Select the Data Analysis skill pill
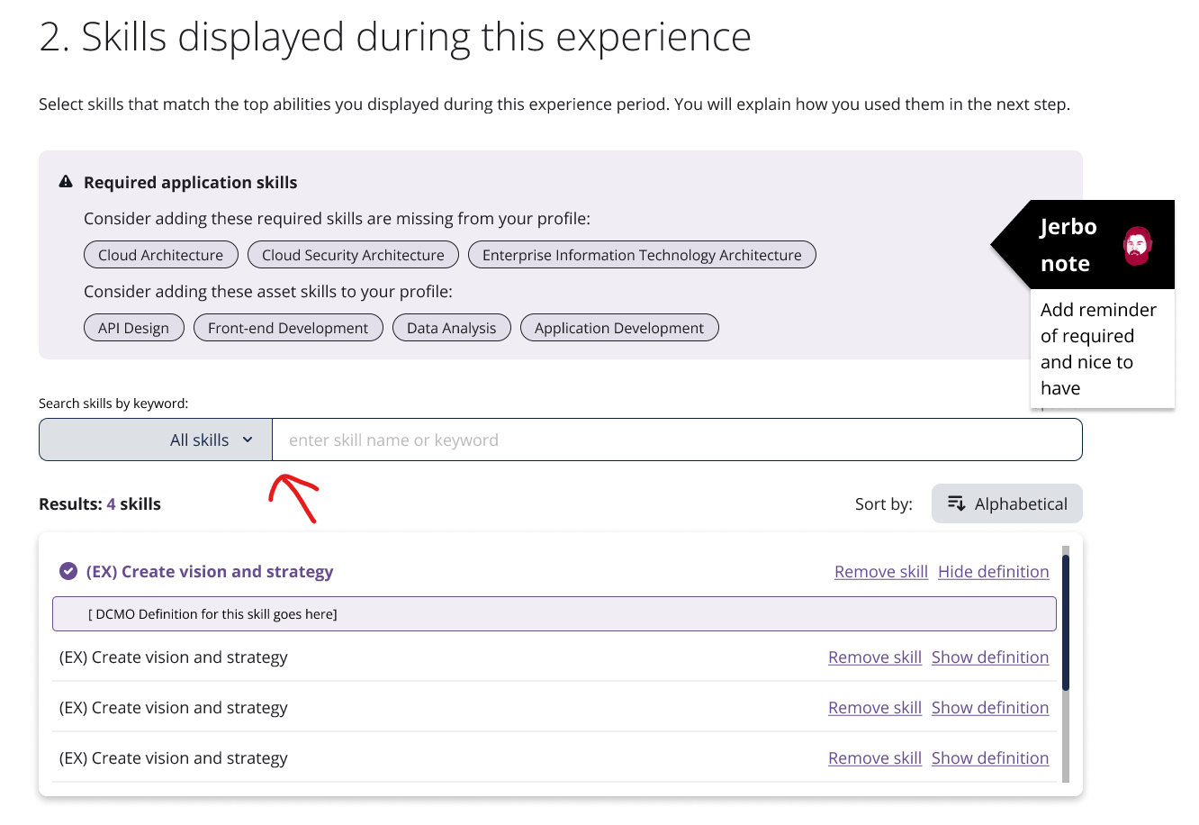This screenshot has height=825, width=1199. click(x=451, y=327)
